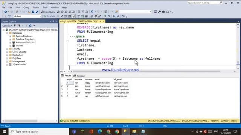The height and width of the screenshot is (135, 241).
Task: Open the File menu
Action: pos(3,7)
